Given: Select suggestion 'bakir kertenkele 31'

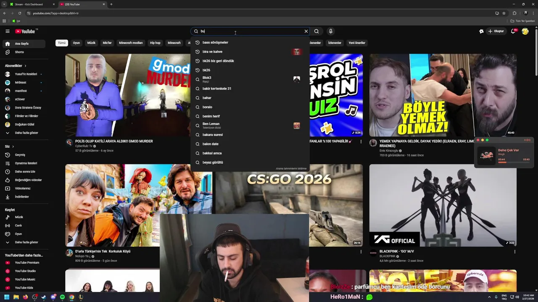Looking at the screenshot, I should tap(250, 89).
